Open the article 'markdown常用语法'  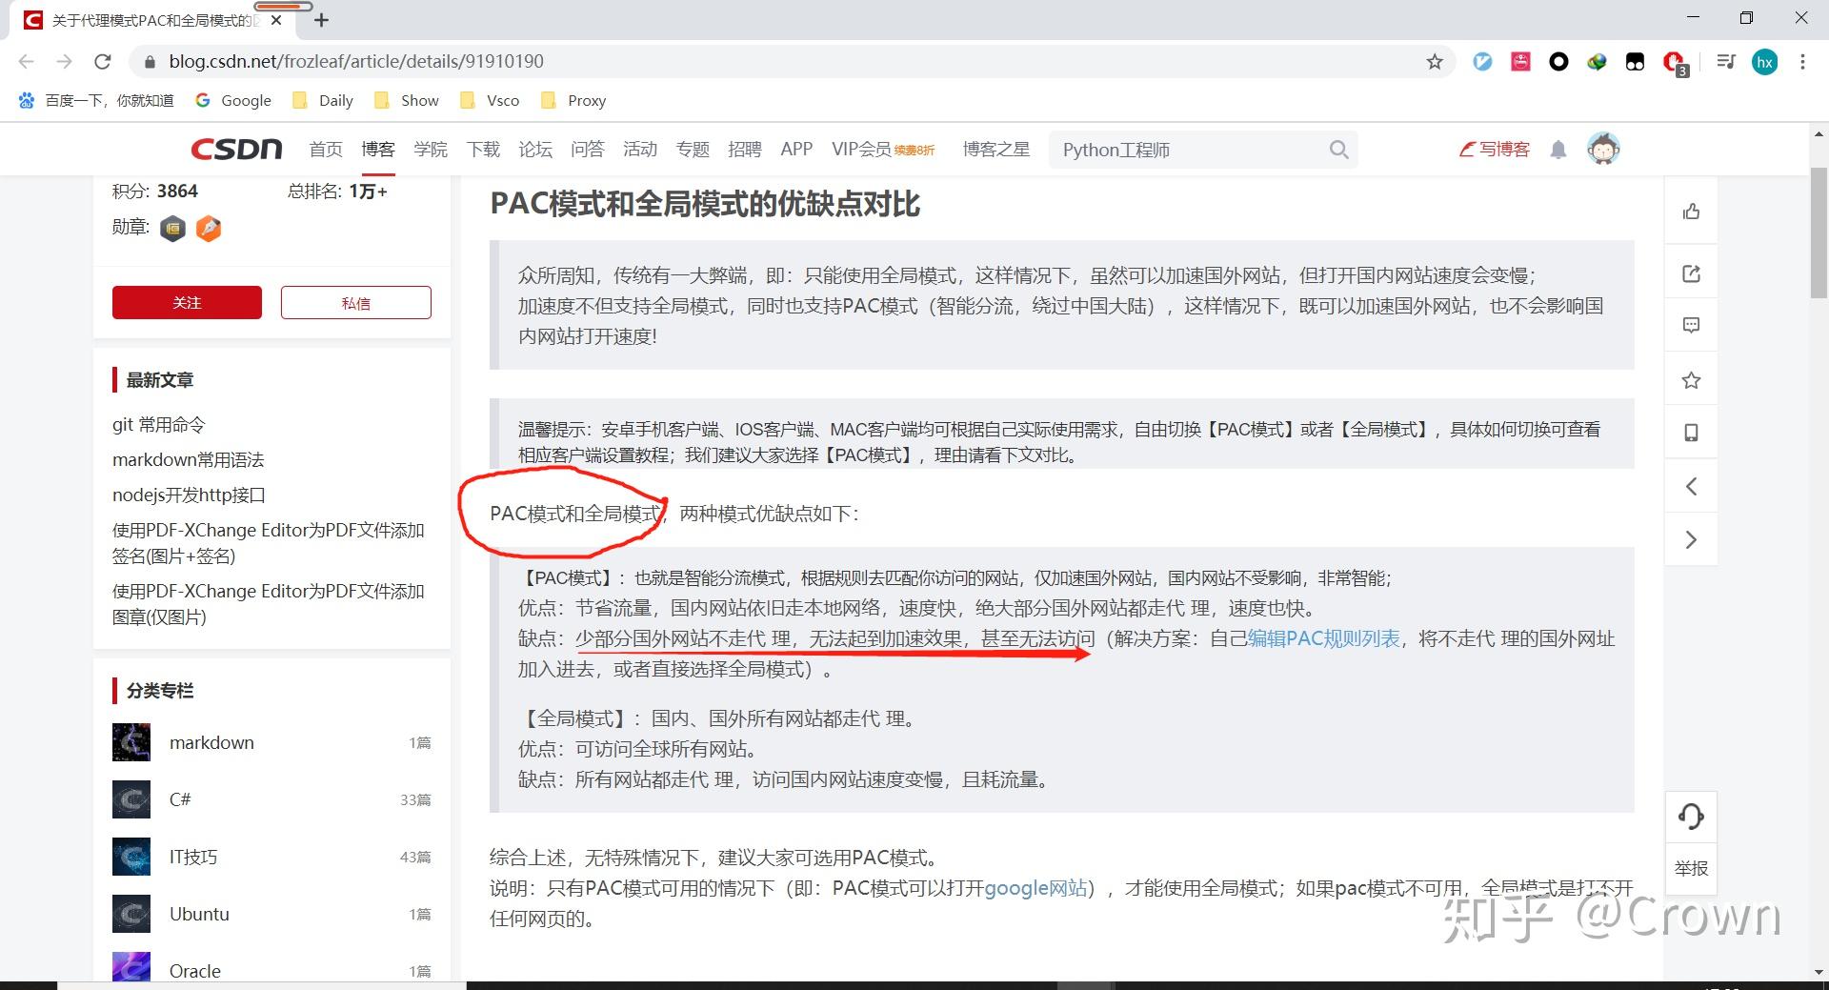[x=189, y=460]
